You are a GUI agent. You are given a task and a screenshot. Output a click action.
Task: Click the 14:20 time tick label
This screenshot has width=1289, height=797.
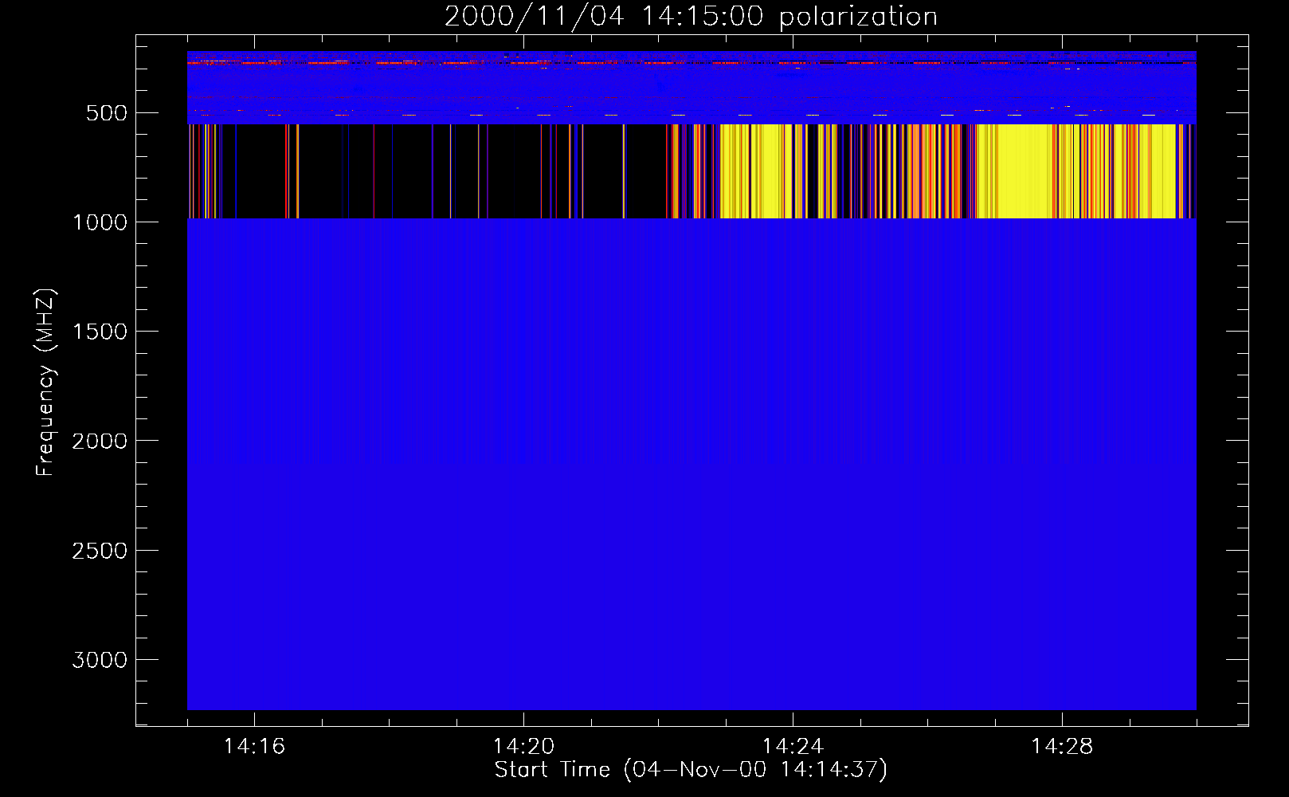[523, 746]
